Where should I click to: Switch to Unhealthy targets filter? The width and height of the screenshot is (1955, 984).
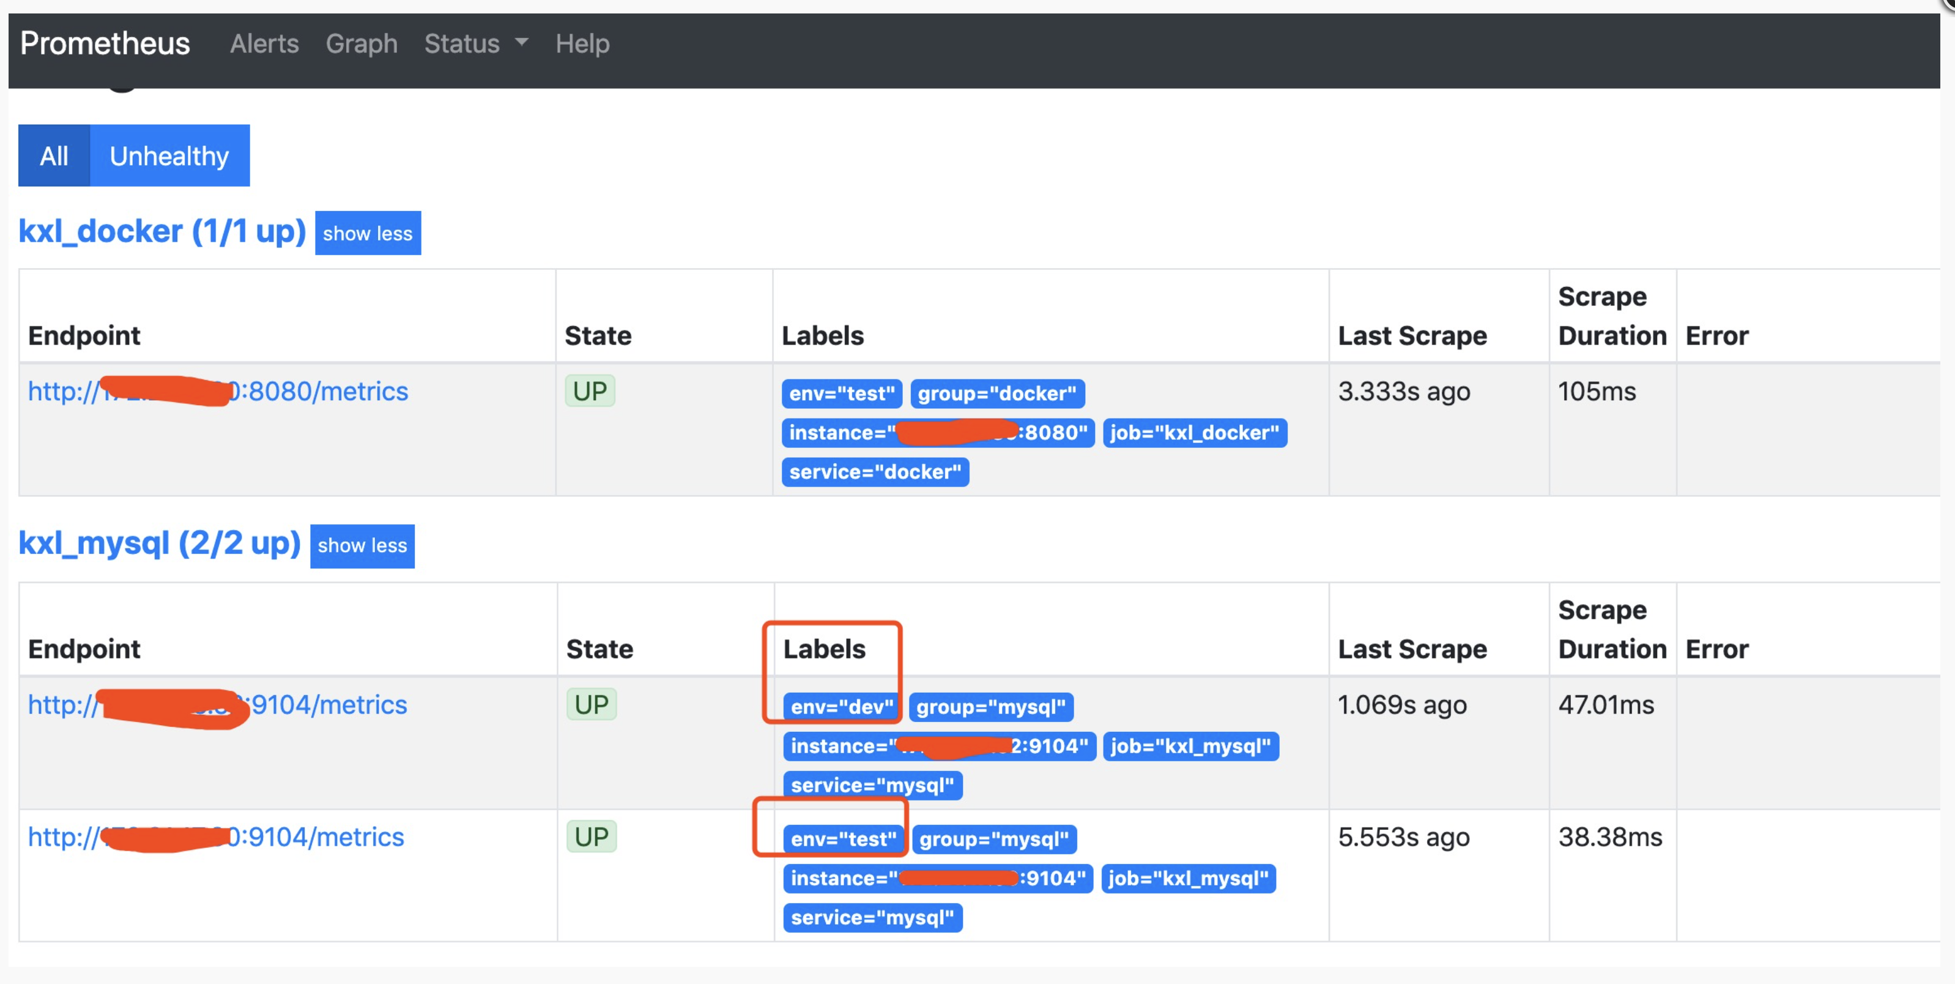click(x=169, y=155)
